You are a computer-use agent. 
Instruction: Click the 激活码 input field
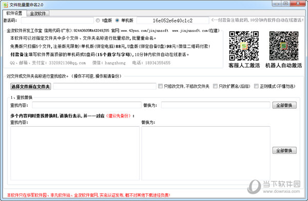pos(57,21)
